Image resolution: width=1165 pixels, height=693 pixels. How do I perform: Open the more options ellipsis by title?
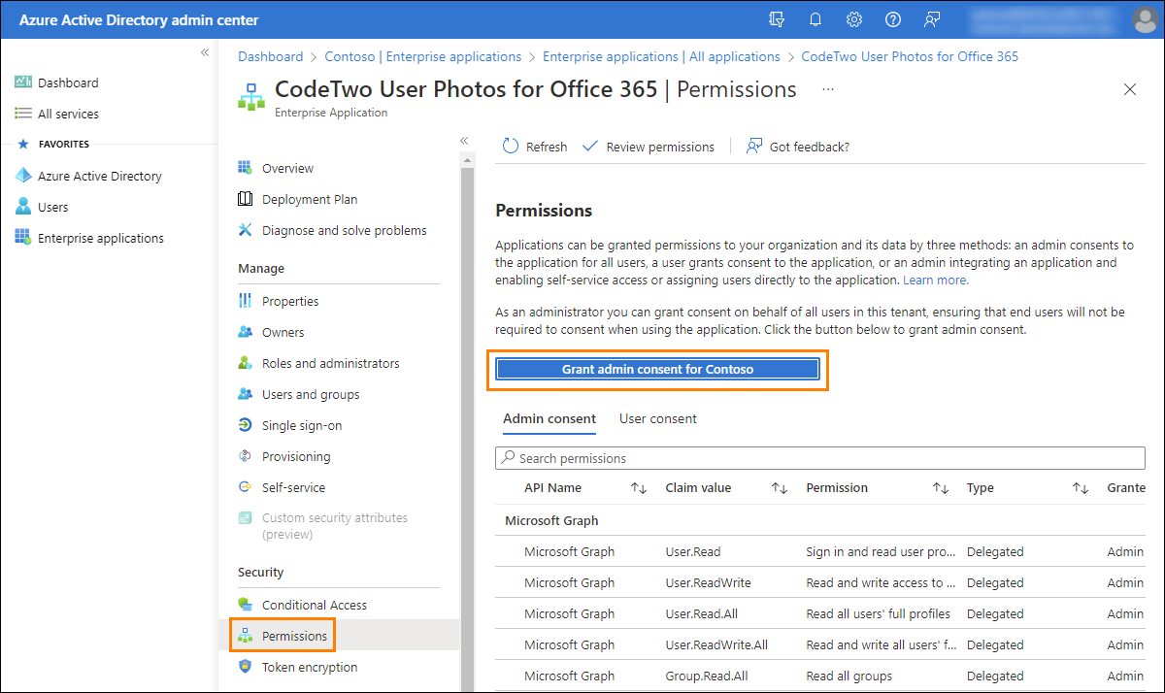pyautogui.click(x=828, y=89)
